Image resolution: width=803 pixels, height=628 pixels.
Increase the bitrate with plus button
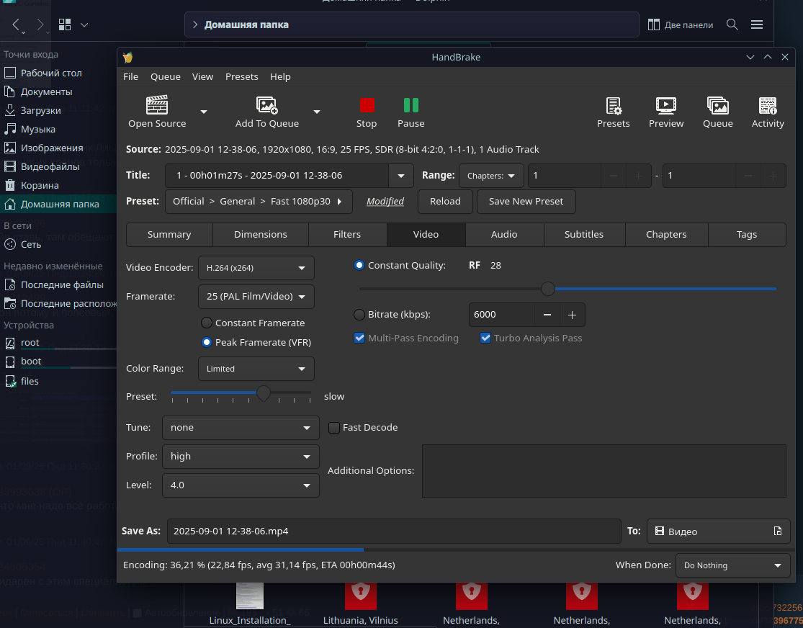[x=572, y=315]
